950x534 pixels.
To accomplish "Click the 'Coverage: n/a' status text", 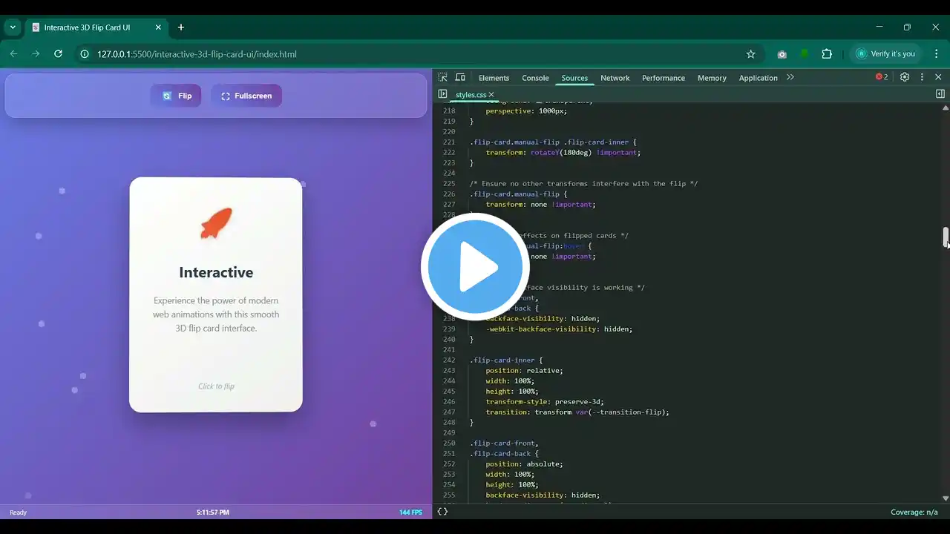I will pyautogui.click(x=914, y=512).
